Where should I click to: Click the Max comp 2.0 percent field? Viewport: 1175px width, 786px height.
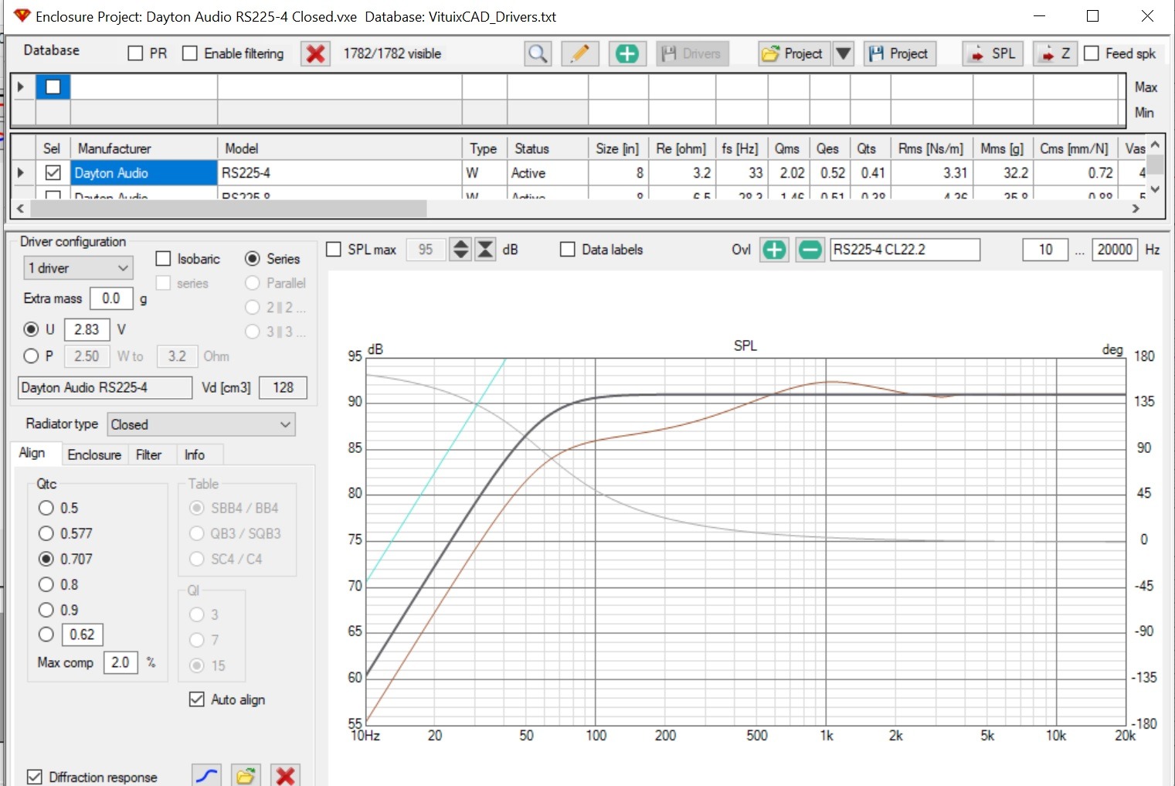[121, 662]
